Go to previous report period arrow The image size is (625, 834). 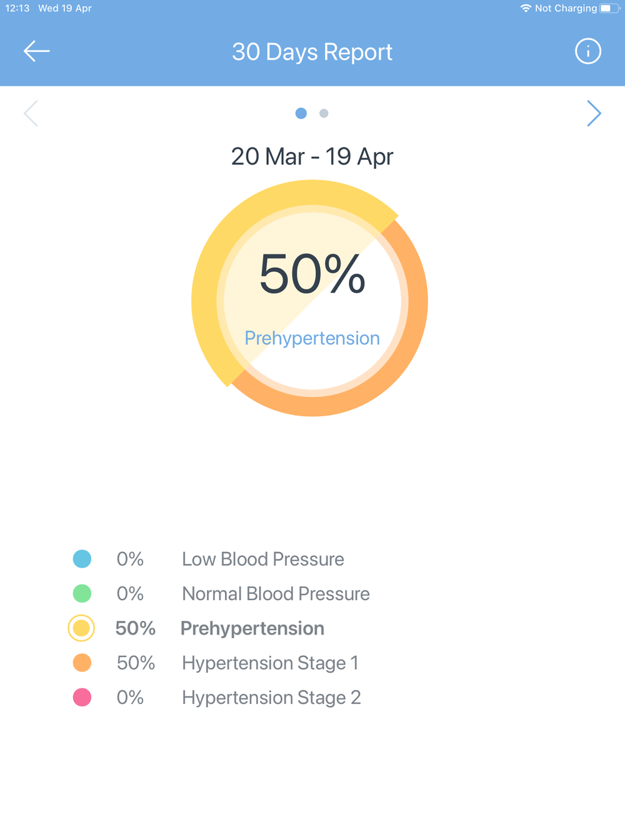[x=31, y=113]
